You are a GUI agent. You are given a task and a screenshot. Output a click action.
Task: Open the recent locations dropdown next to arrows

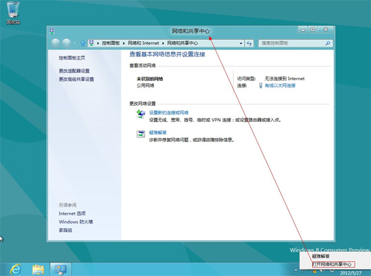pos(75,43)
